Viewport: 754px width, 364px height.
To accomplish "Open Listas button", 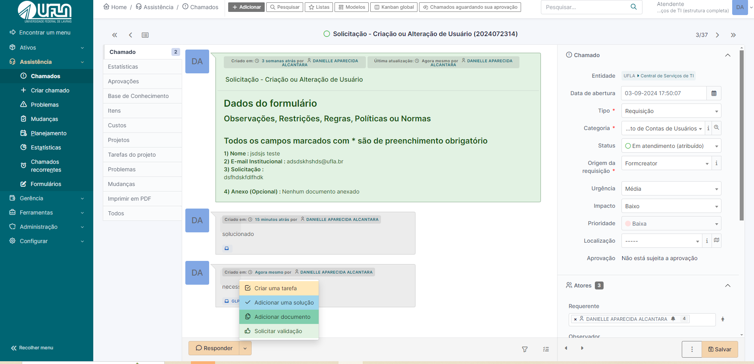I will [319, 7].
